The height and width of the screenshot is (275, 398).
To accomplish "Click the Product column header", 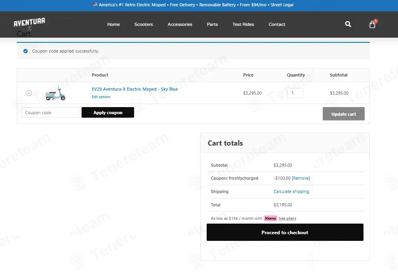I will pos(100,75).
